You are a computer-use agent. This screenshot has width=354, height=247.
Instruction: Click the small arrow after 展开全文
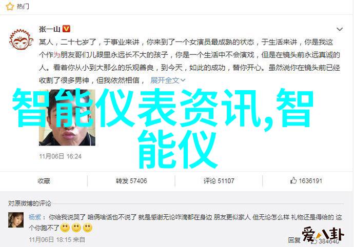(183, 80)
